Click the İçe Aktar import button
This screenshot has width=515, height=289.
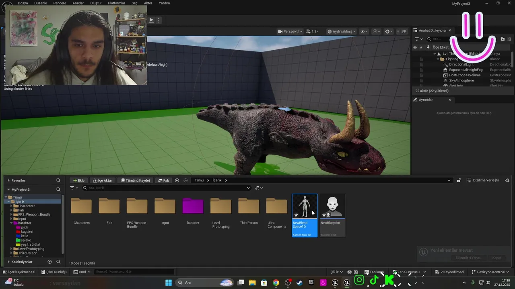(x=103, y=181)
